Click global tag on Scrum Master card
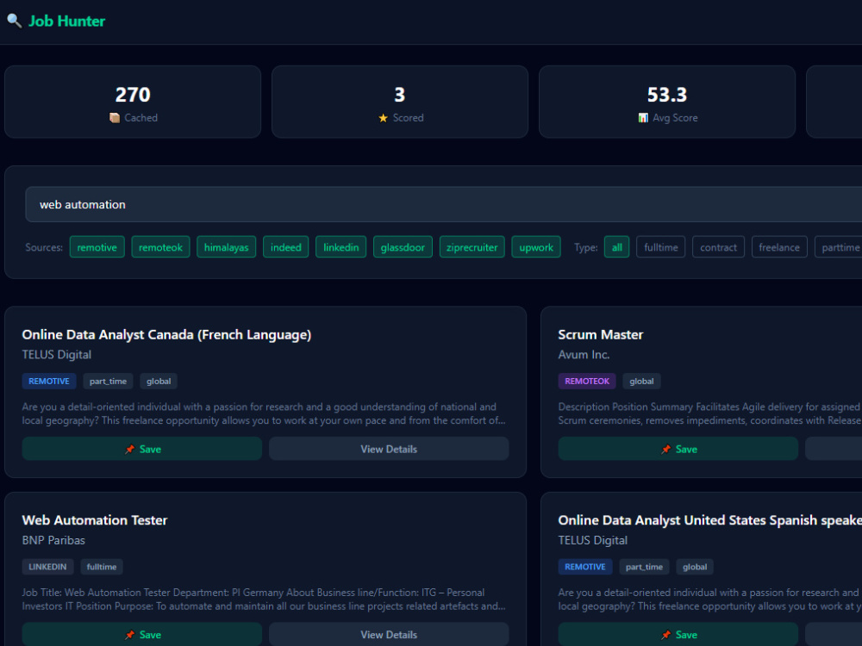 tap(641, 382)
